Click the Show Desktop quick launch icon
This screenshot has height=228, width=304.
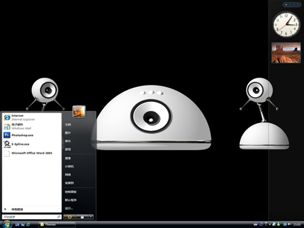pyautogui.click(x=17, y=224)
